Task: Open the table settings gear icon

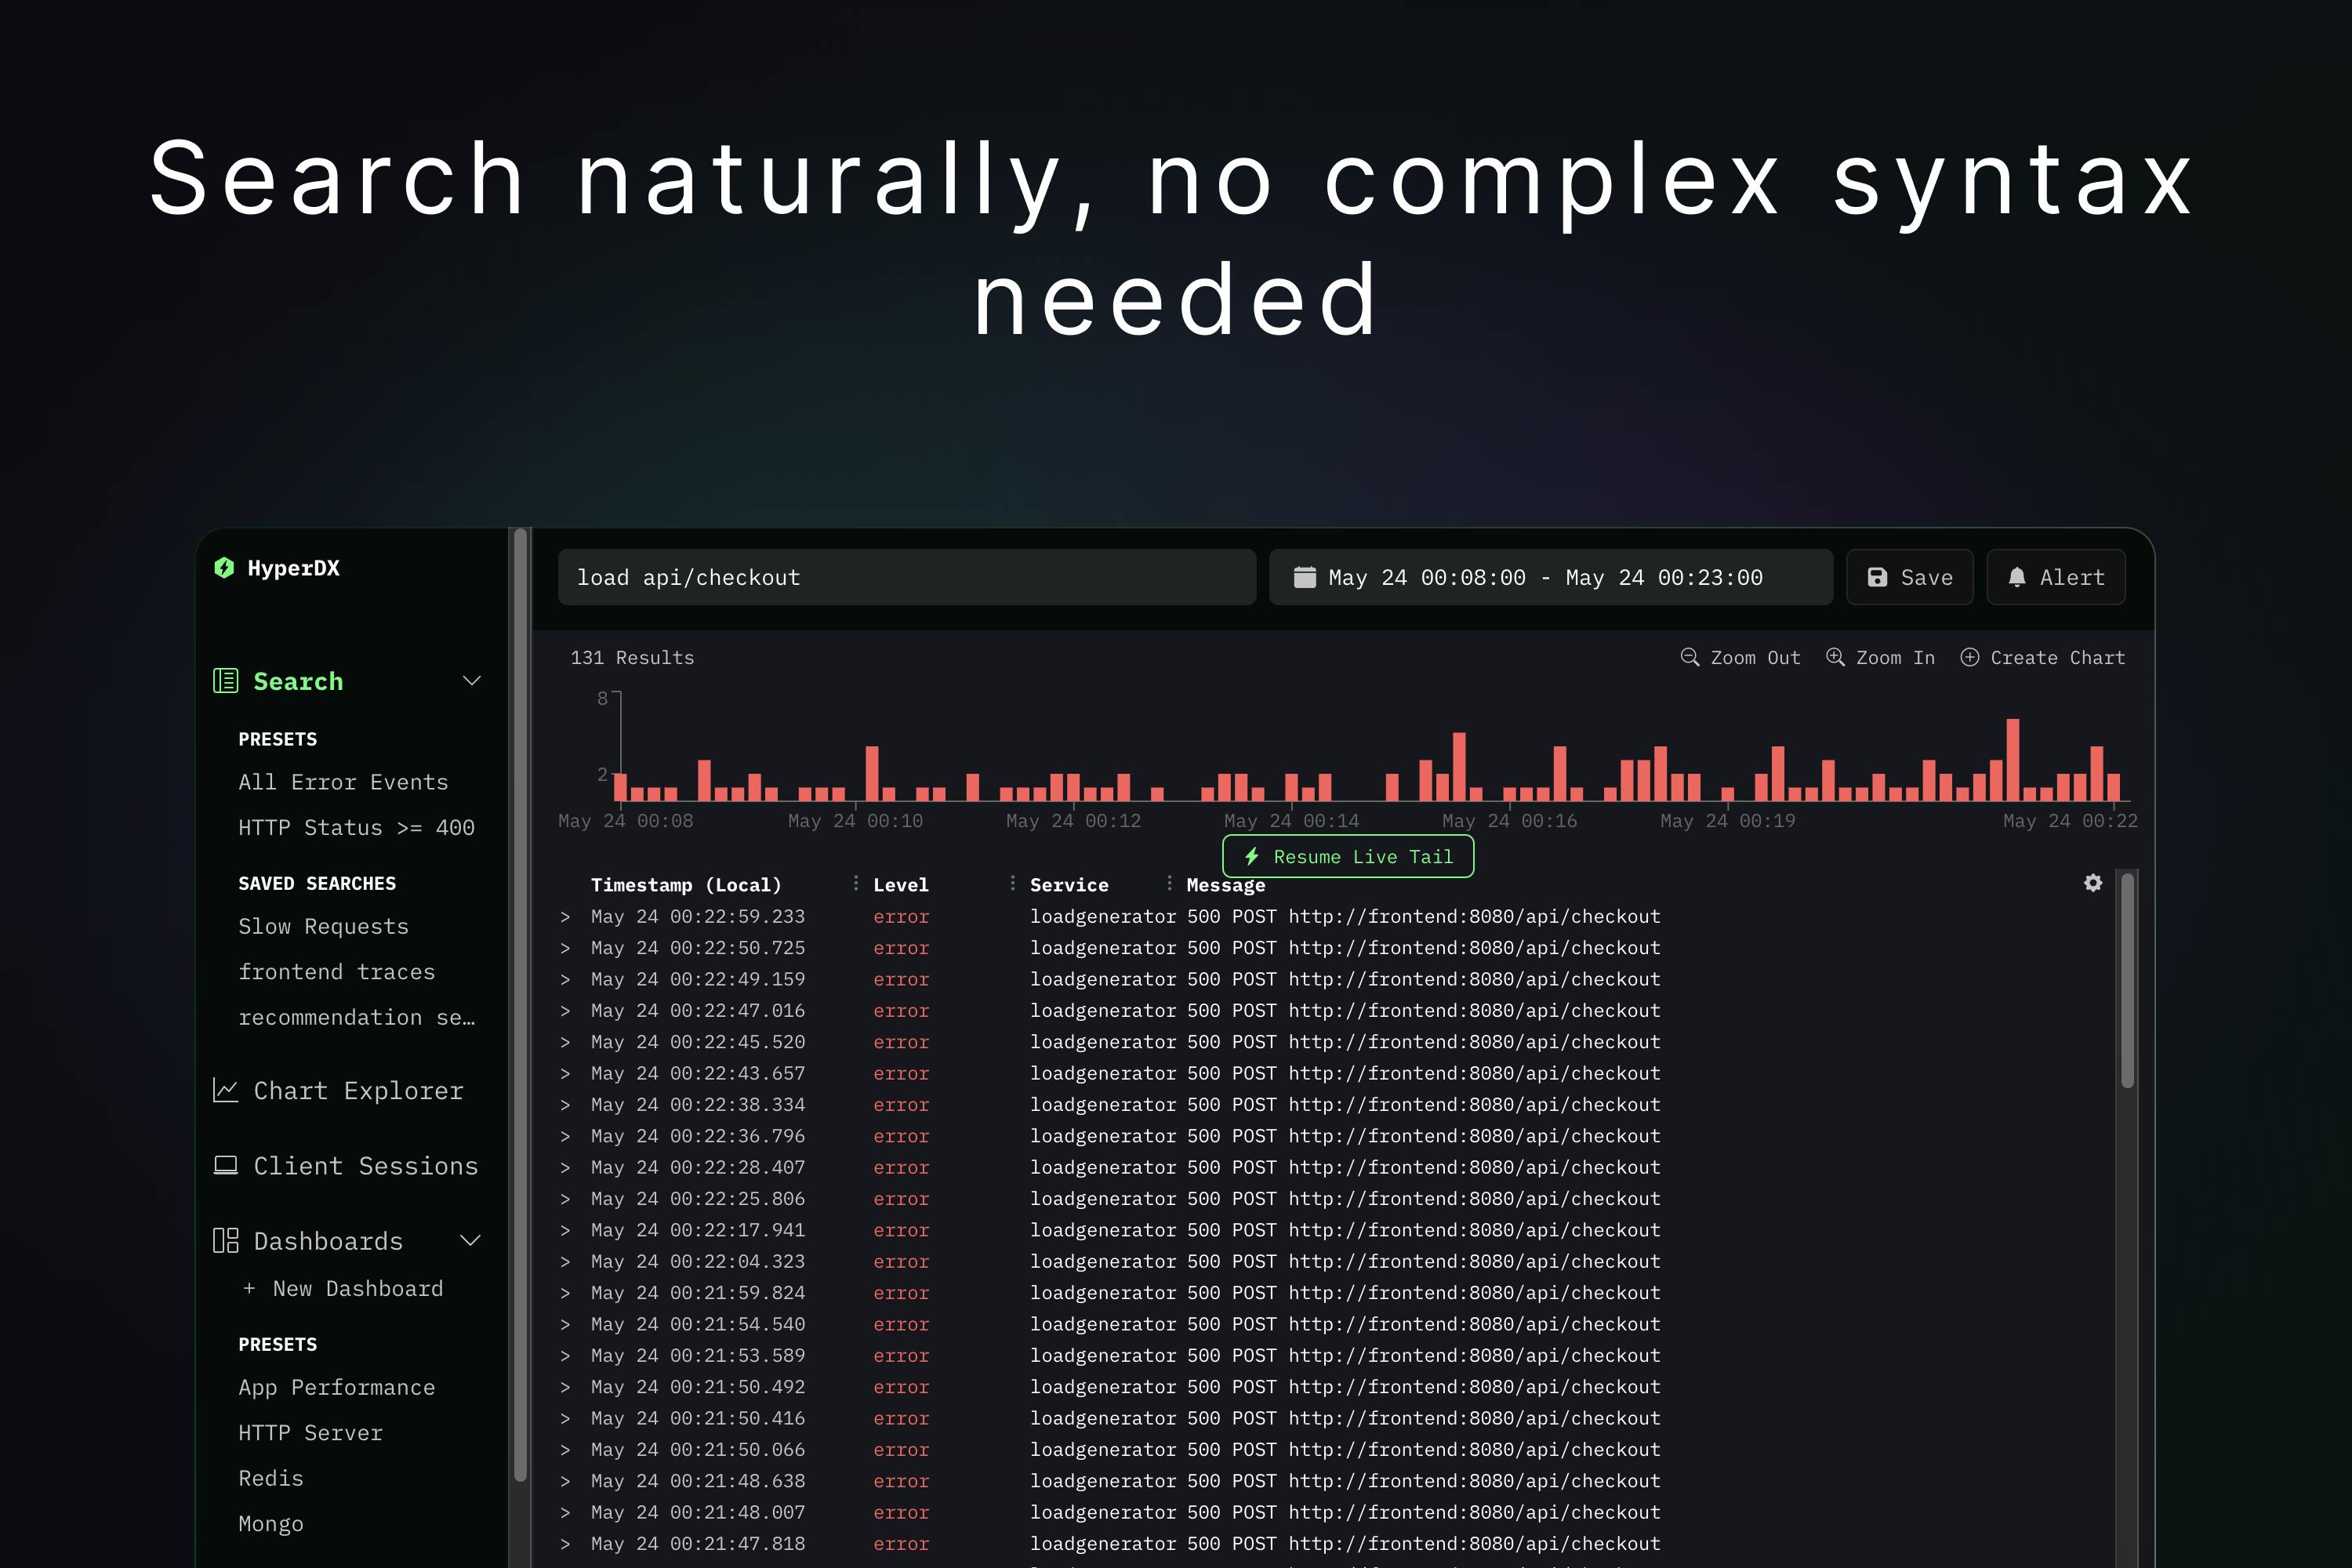Action: pos(2093,883)
